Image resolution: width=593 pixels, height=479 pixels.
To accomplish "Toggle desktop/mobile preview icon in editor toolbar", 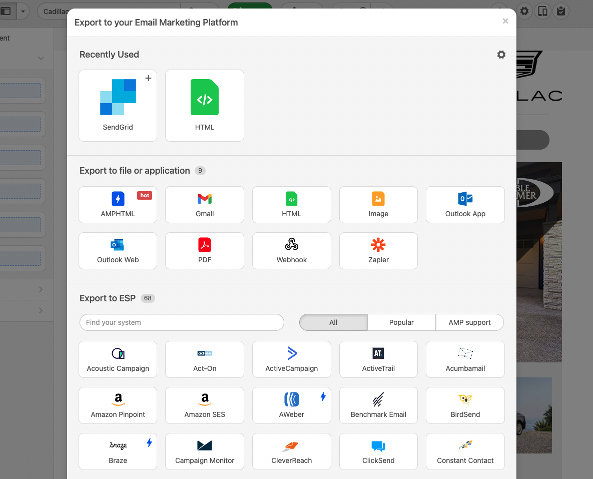I will coord(542,11).
